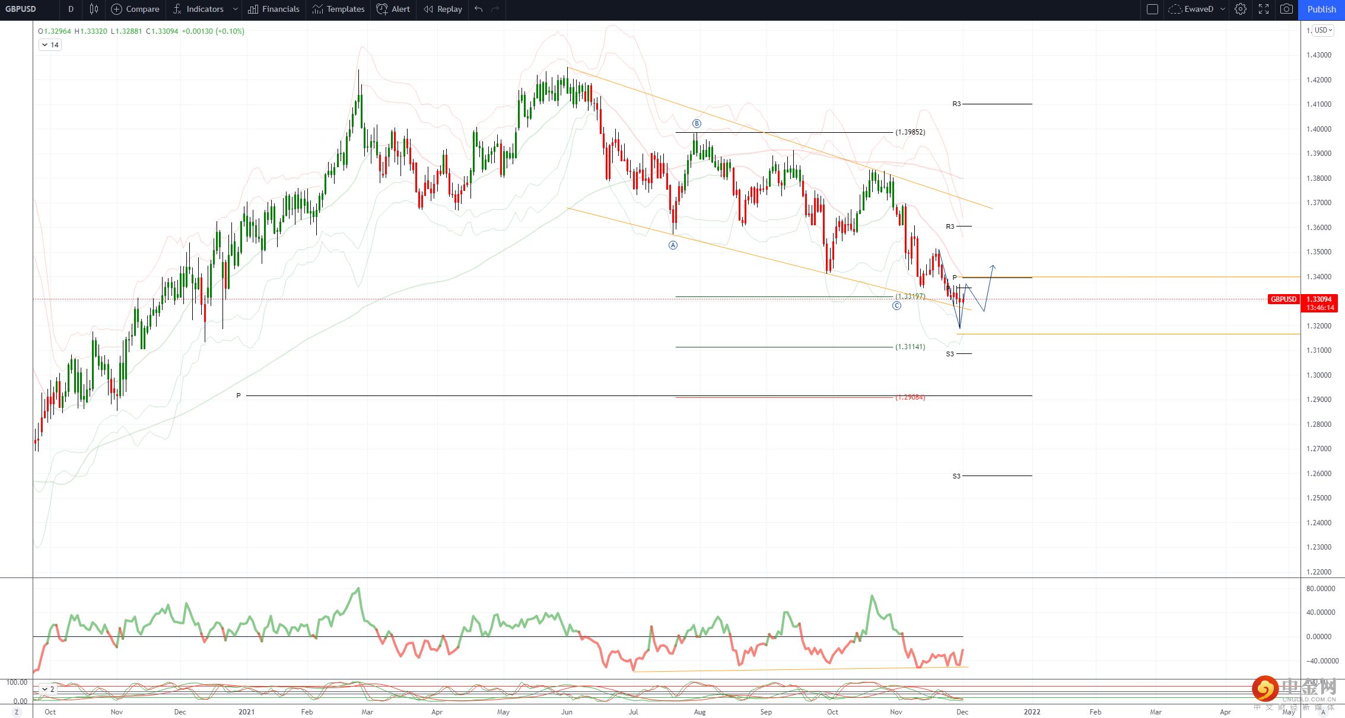Click the blue Publish button
Viewport: 1345px width, 718px height.
tap(1322, 9)
